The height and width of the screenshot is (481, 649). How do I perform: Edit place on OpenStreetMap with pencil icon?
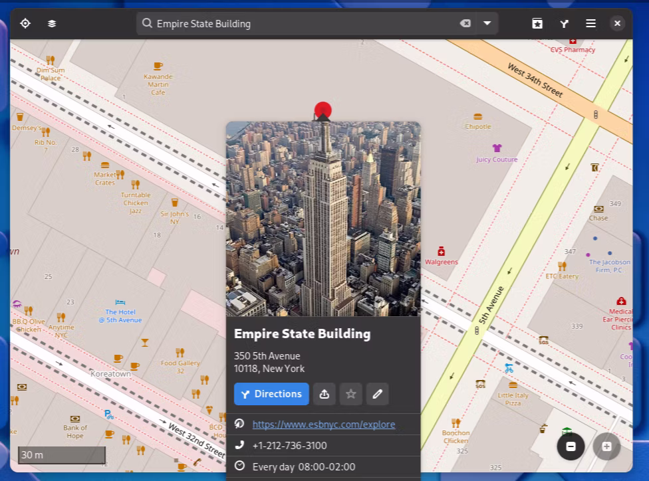tap(378, 394)
